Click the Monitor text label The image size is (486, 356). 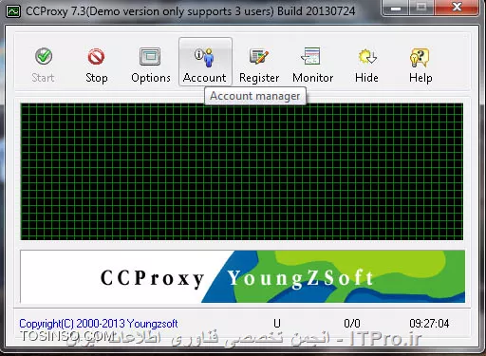pyautogui.click(x=312, y=78)
